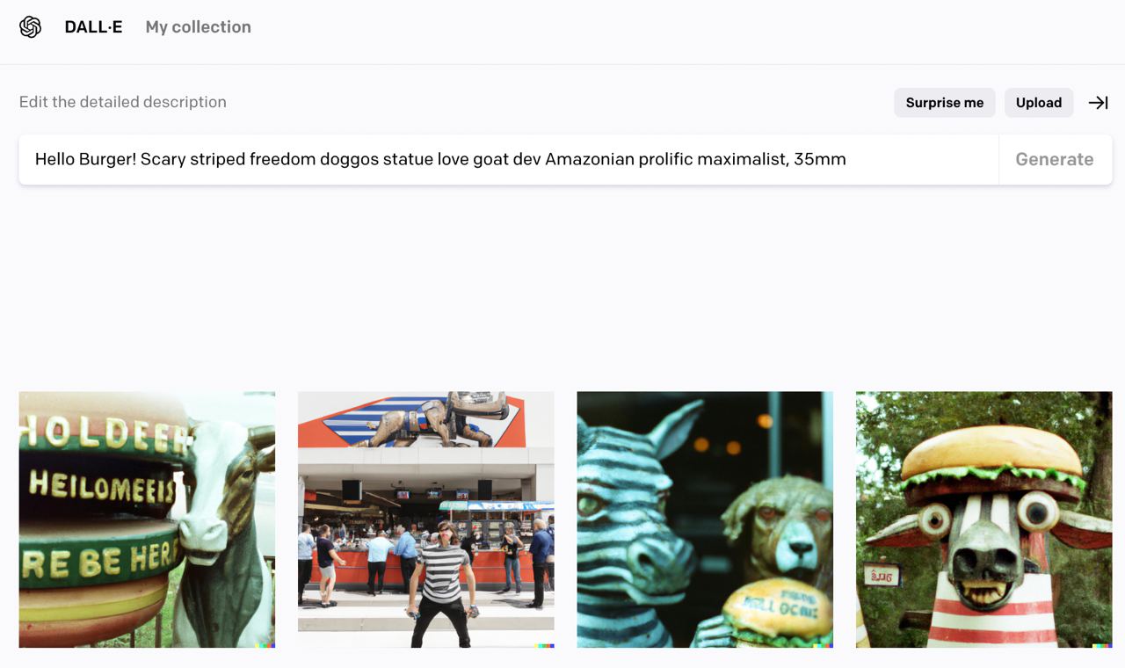This screenshot has height=668, width=1125.
Task: Click the 'Edit the detailed description' label
Action: [x=123, y=102]
